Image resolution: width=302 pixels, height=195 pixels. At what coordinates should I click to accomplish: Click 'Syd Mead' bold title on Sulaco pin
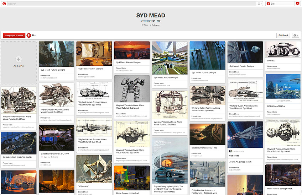coord(234,156)
